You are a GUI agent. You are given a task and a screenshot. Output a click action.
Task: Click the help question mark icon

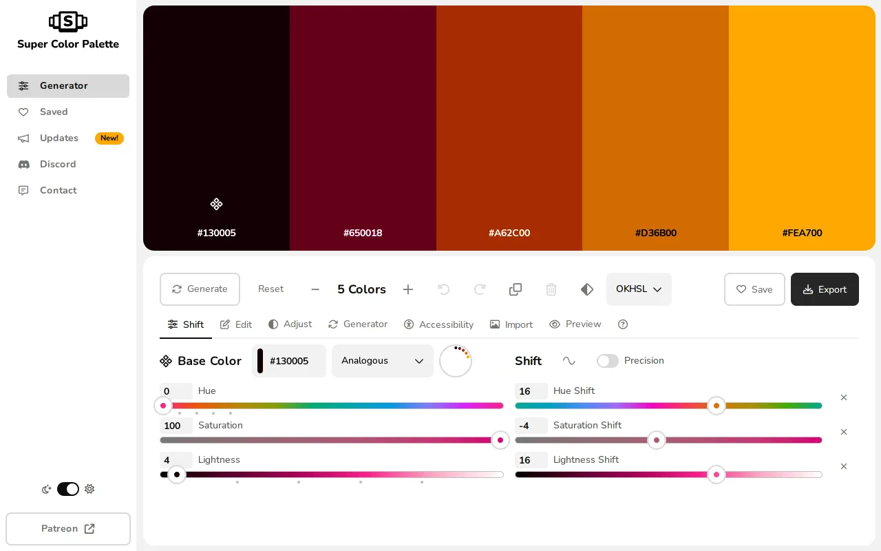623,324
